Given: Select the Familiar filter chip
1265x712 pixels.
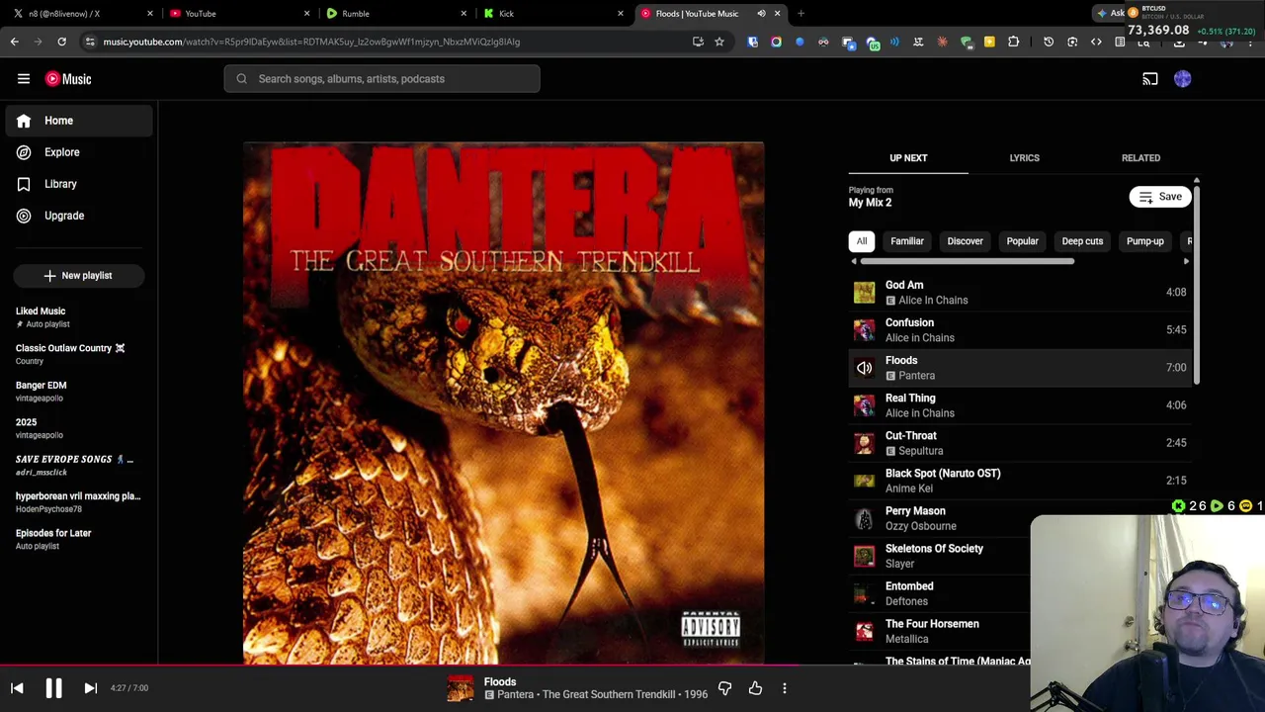Looking at the screenshot, I should click(x=907, y=241).
